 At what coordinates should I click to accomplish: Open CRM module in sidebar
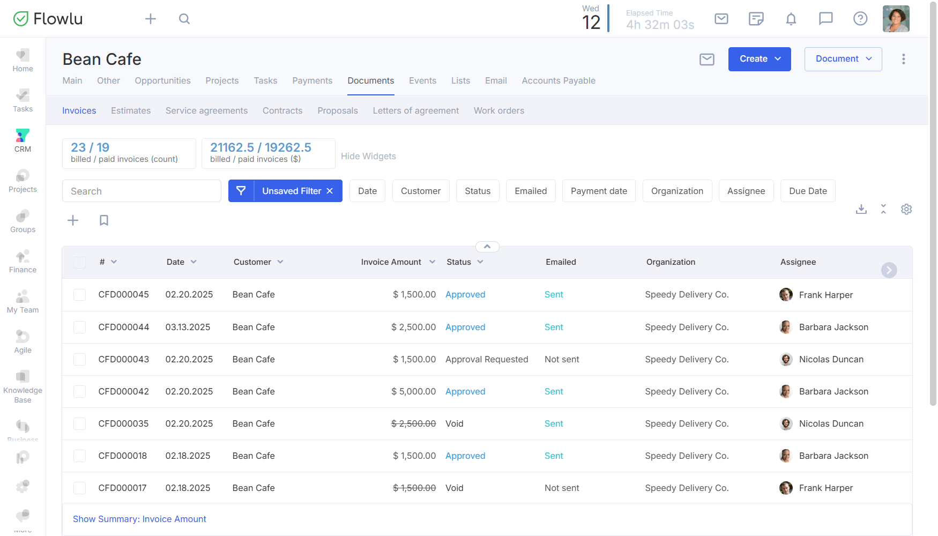click(23, 140)
